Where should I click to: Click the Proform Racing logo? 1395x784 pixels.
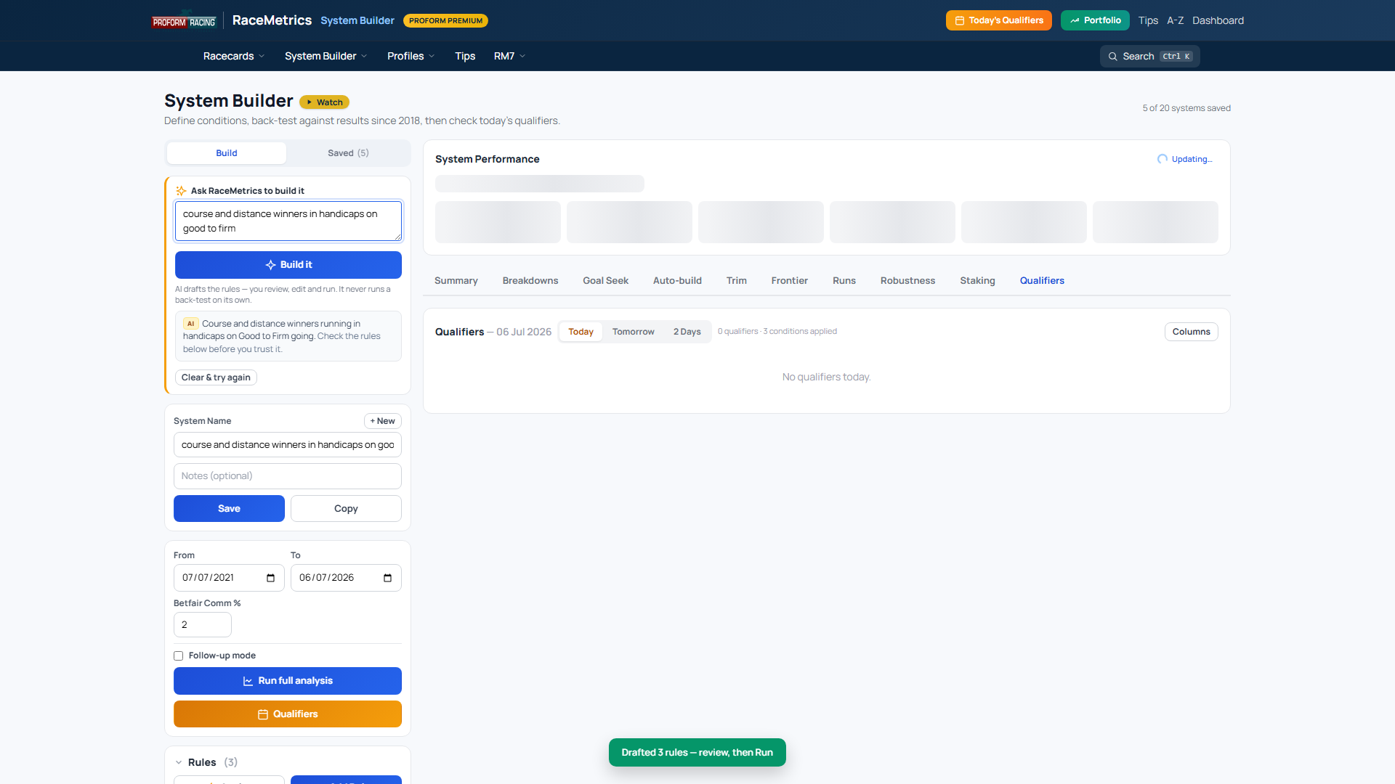tap(184, 21)
